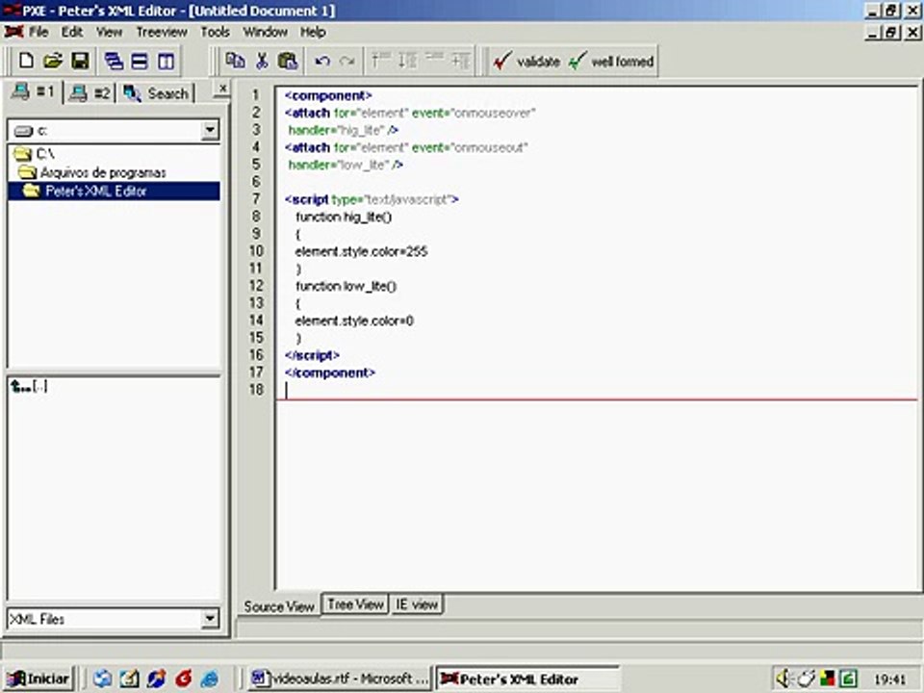Screen dimensions: 924x693
Task: Open the Iniciar start menu
Action: [38, 679]
